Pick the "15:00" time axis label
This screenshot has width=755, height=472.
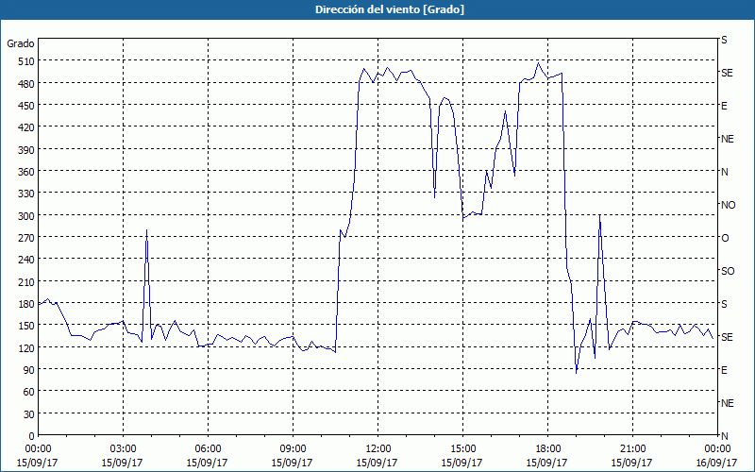click(462, 449)
